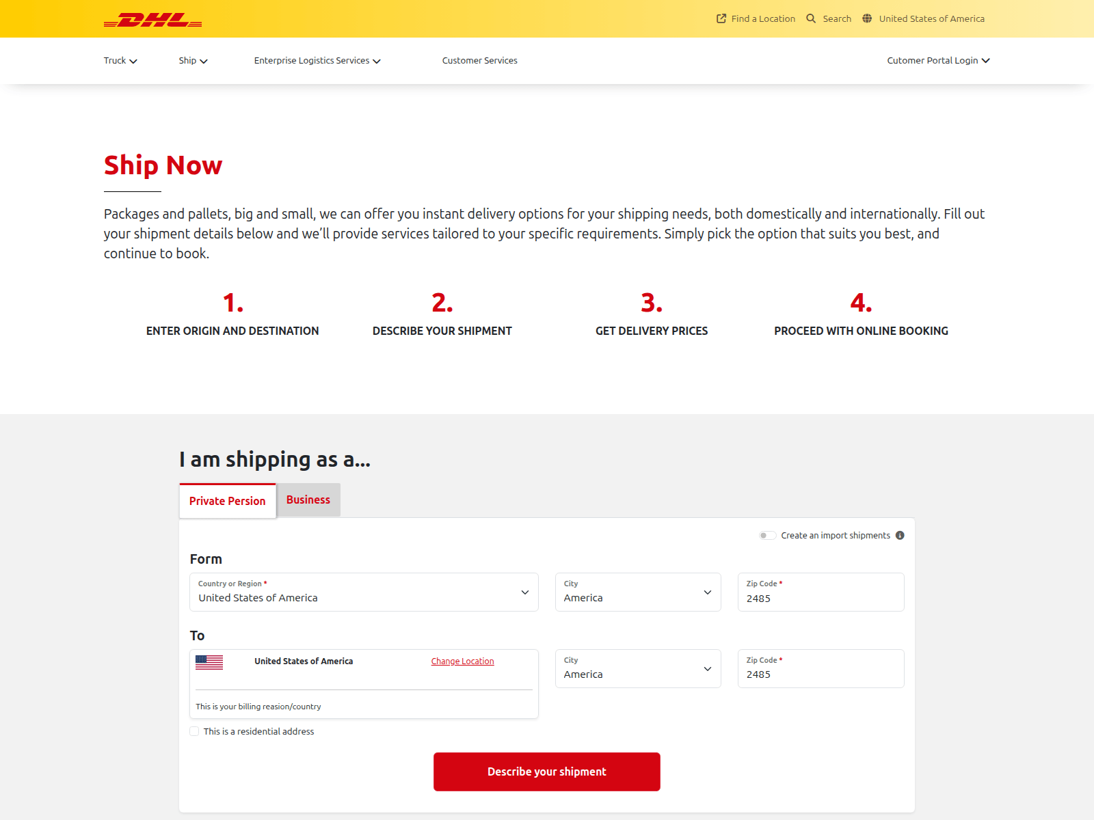Select the Private Persion tab

228,501
